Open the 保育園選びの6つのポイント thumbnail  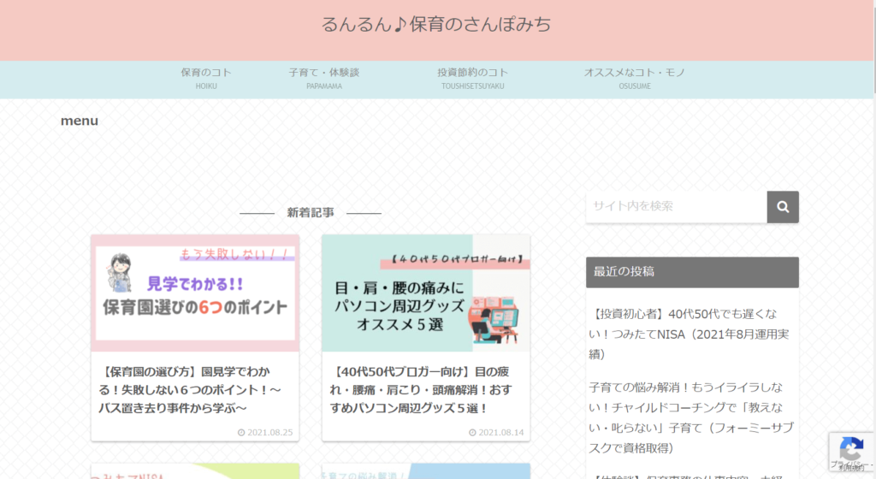click(195, 293)
